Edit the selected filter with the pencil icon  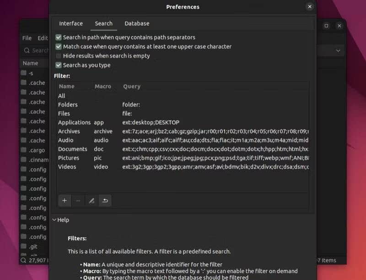(91, 200)
